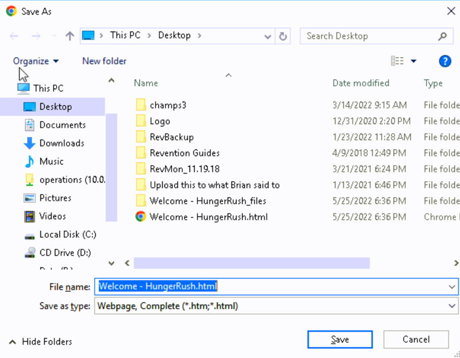
Task: Select This PC in navigation tree
Action: [49, 88]
